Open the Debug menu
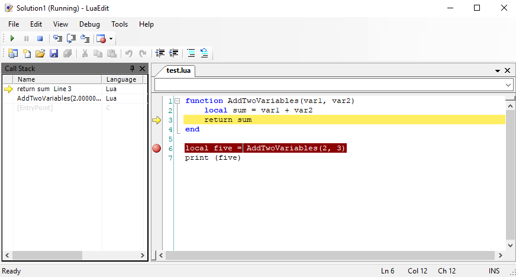 click(x=89, y=24)
